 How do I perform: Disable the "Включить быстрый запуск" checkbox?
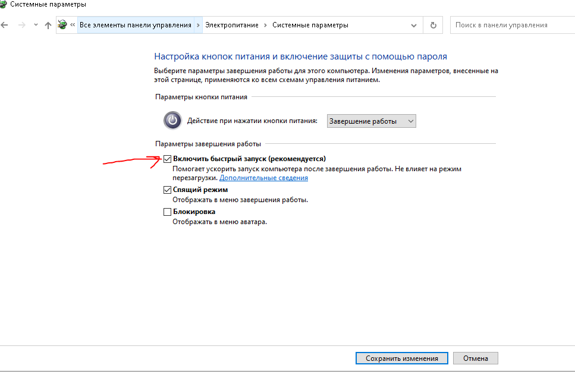pos(168,159)
